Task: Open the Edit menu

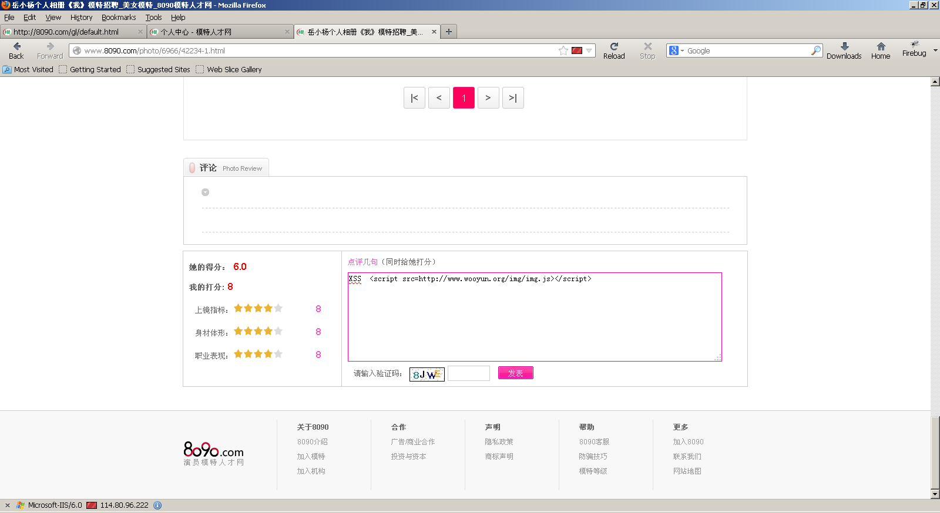Action: (x=30, y=18)
